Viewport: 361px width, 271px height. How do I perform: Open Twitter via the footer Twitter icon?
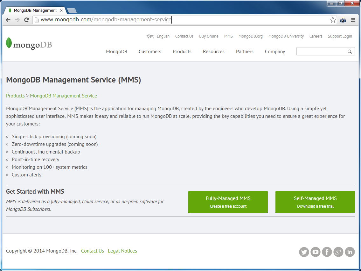(x=304, y=252)
